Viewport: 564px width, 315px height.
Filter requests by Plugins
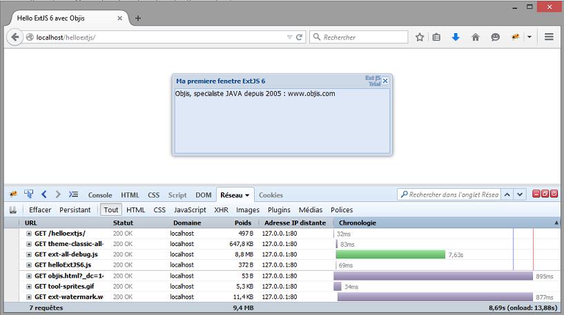tap(279, 210)
